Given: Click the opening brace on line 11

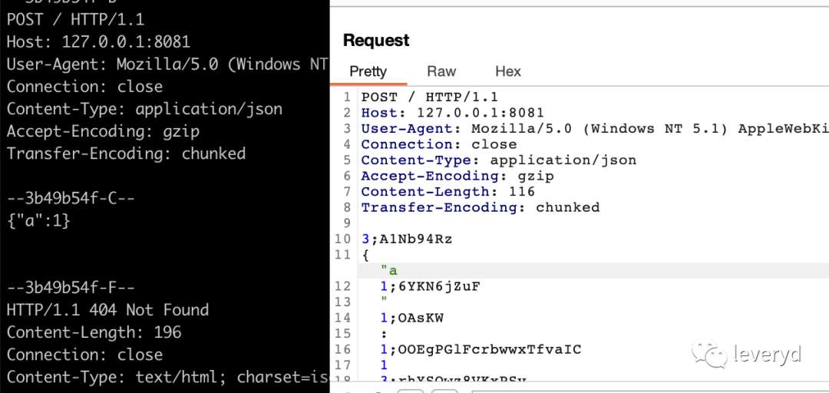Looking at the screenshot, I should [365, 255].
